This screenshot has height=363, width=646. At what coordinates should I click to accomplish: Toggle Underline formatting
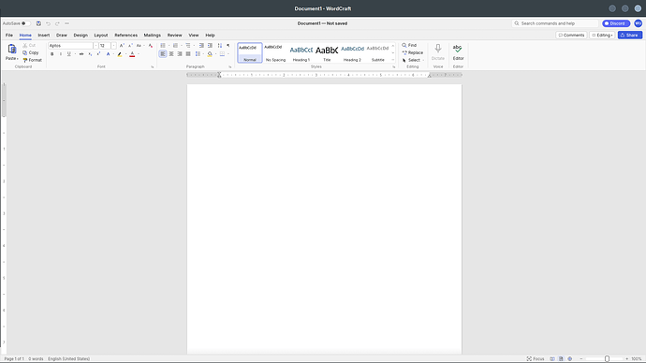tap(68, 54)
